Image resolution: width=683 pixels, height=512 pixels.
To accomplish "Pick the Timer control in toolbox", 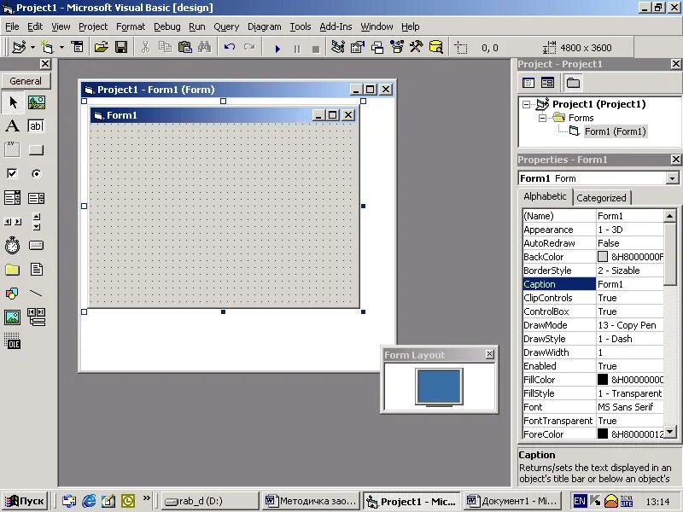I will [x=12, y=246].
